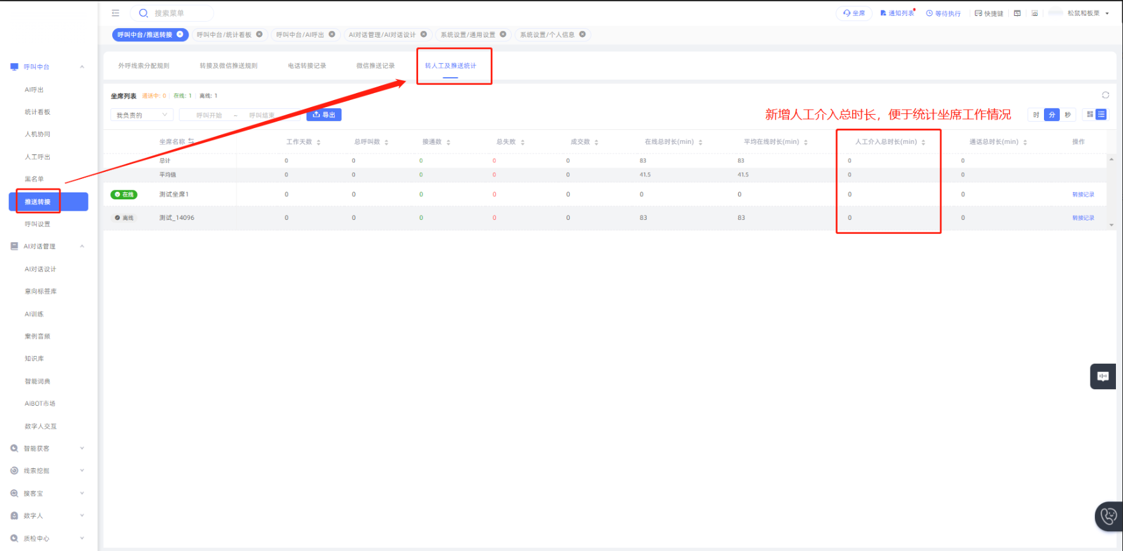Set the time unit to 秒 (seconds)
Screen dimensions: 1123x551
pos(1068,115)
